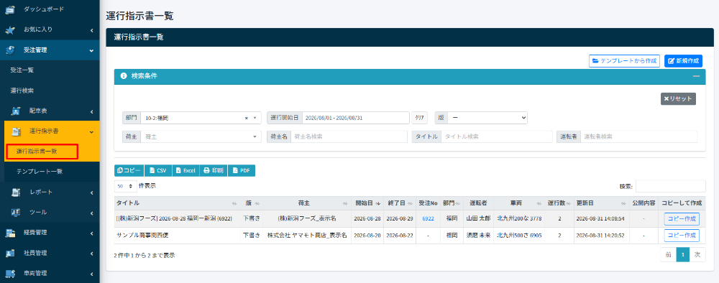
Task: Click the 印刷 print button
Action: pyautogui.click(x=214, y=170)
